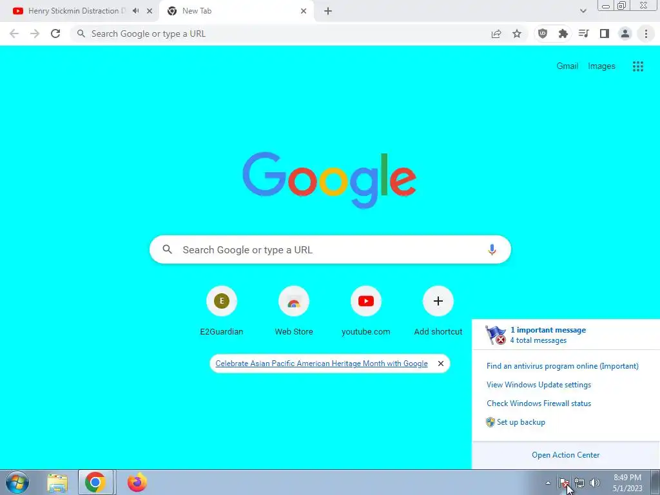Click the Google logo

click(x=329, y=180)
